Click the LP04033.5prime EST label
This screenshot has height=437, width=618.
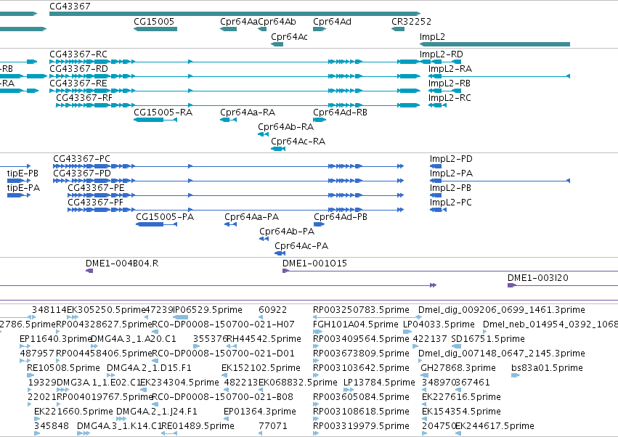click(x=439, y=324)
